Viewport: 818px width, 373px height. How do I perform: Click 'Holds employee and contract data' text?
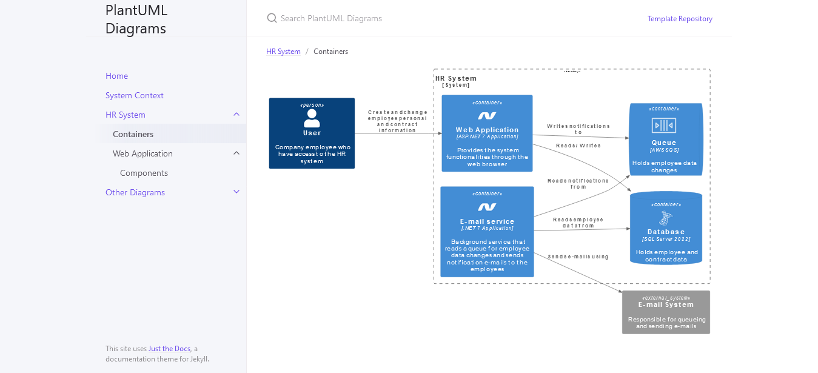pyautogui.click(x=666, y=256)
